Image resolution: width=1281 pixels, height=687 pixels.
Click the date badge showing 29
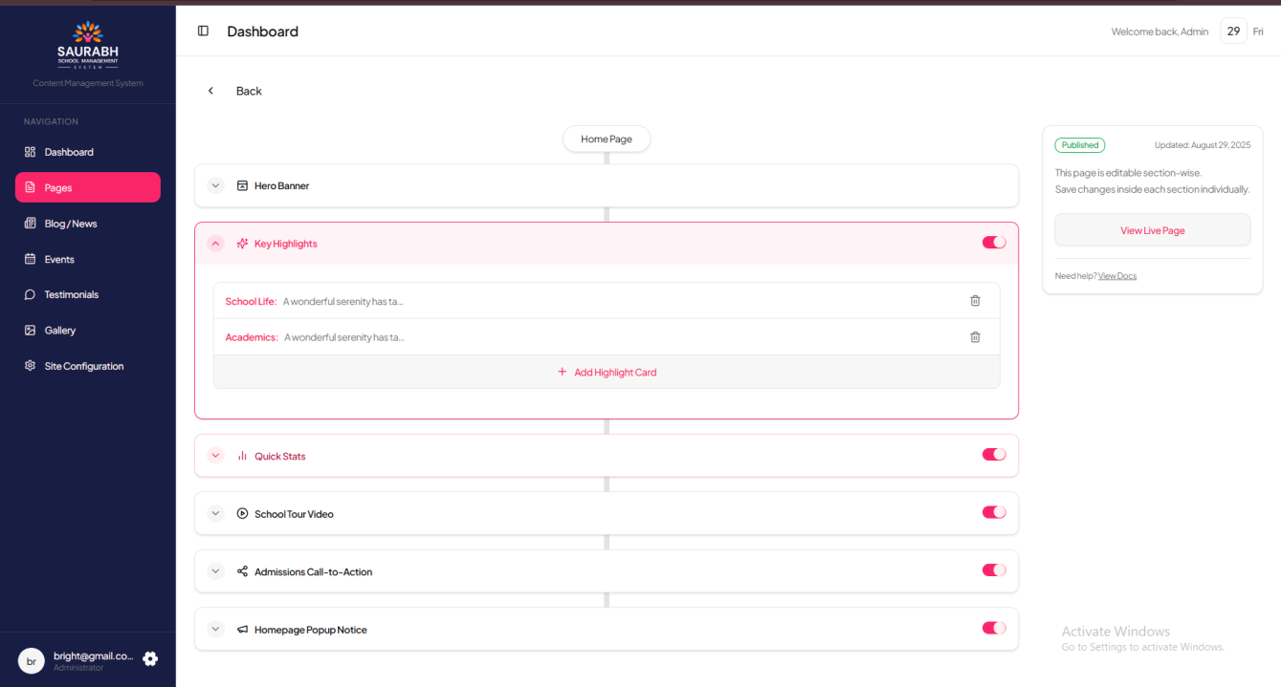pyautogui.click(x=1233, y=32)
